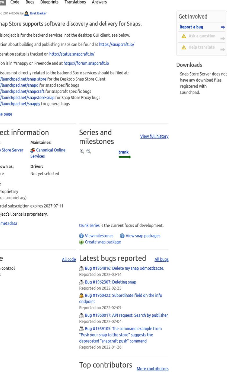Screen dimensions: 232x372
Task: Click the Report a bug arrow icon
Action: pyautogui.click(x=223, y=27)
